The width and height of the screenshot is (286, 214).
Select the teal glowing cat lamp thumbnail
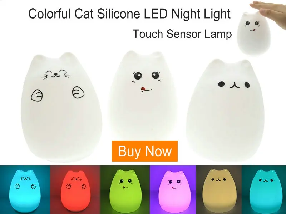coord(264,190)
